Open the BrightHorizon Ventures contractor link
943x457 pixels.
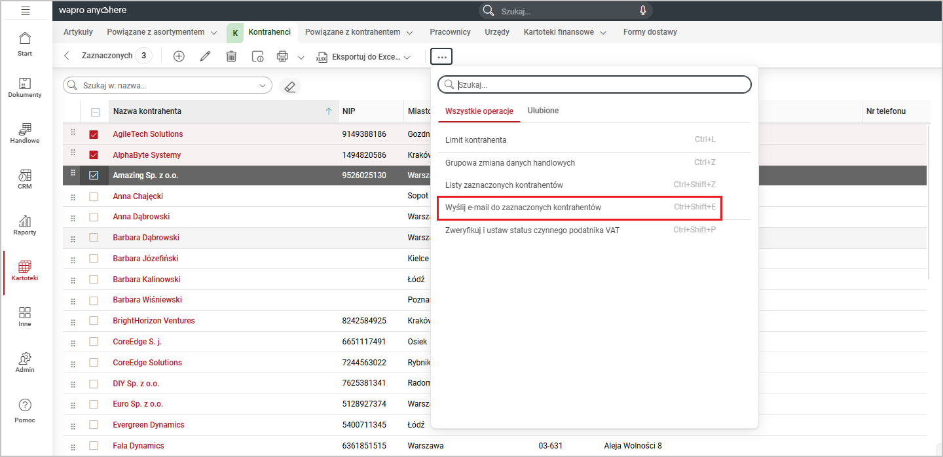[154, 321]
